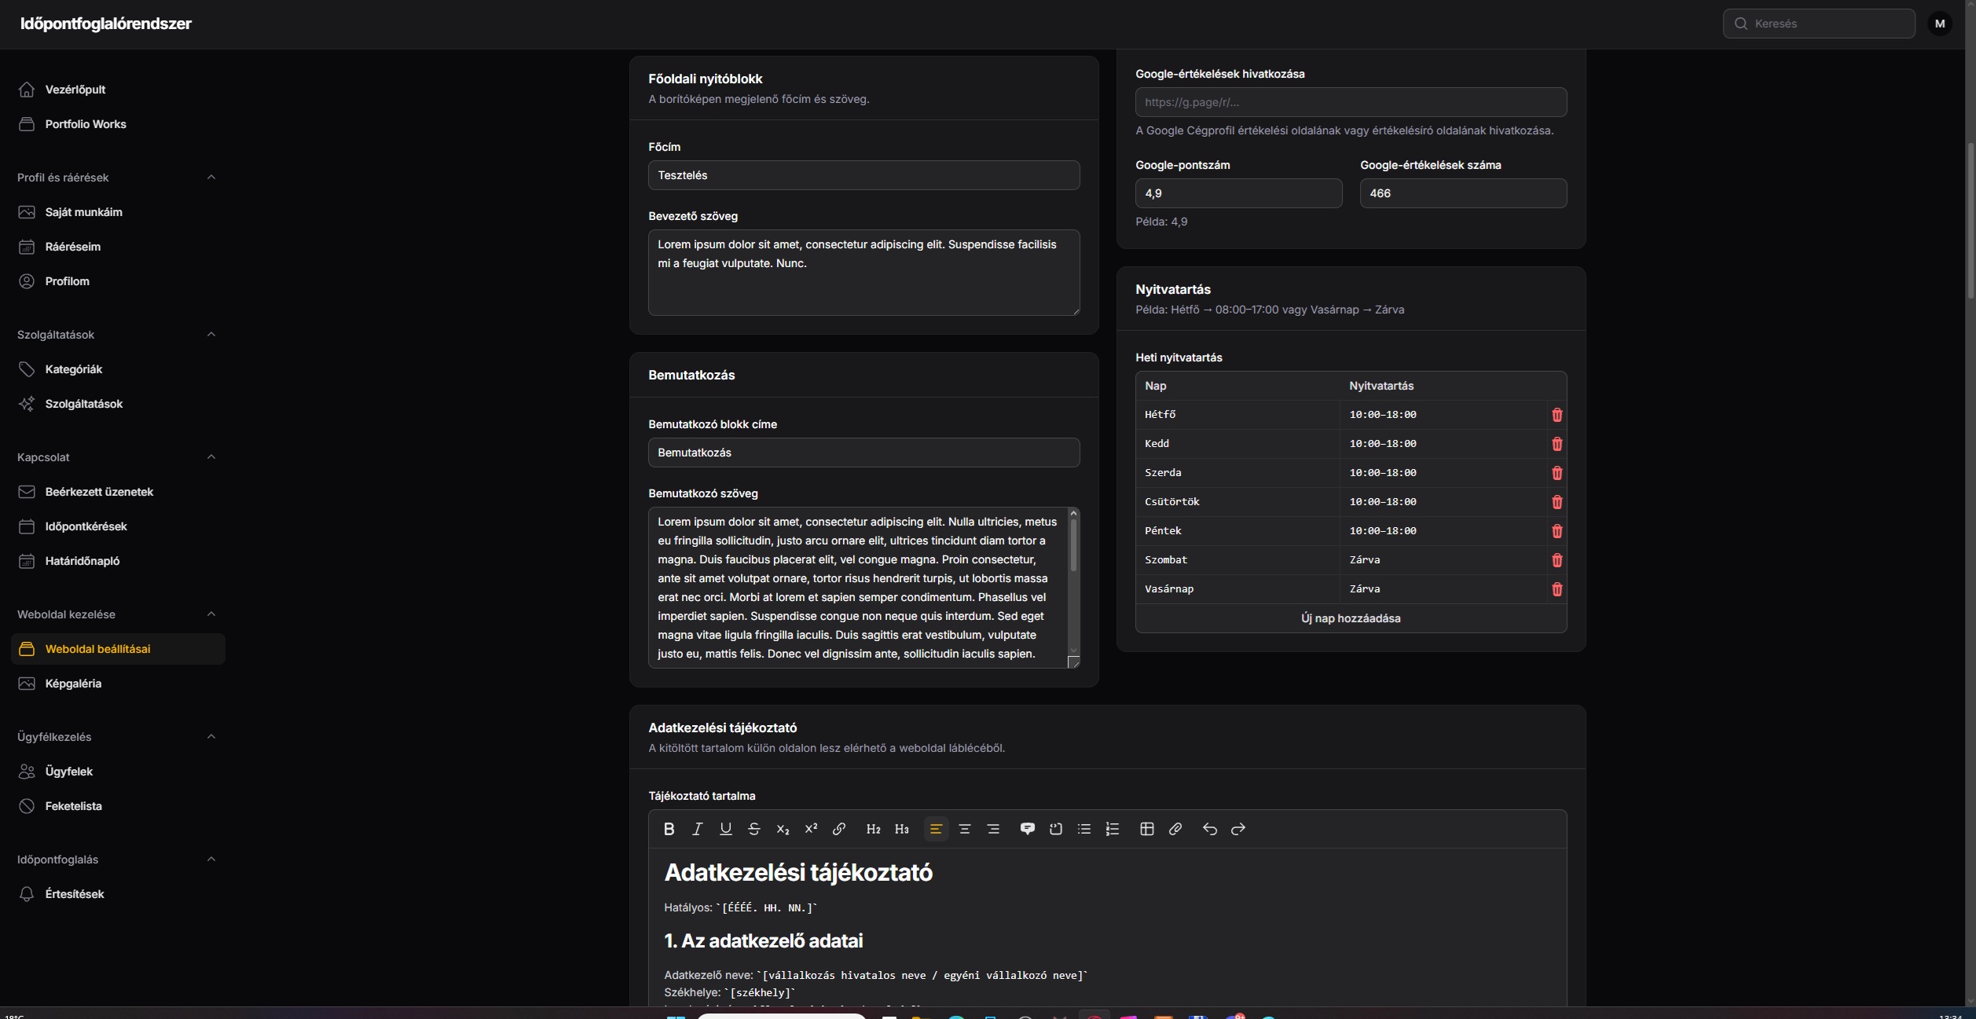Collapse the Kapcsolat sidebar group
Viewport: 1976px width, 1019px height.
coord(211,457)
